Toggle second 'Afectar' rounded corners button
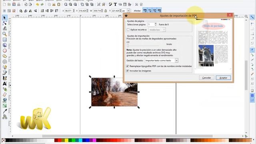Image resolution: width=256 pixels, height=144 pixels. click(150, 11)
